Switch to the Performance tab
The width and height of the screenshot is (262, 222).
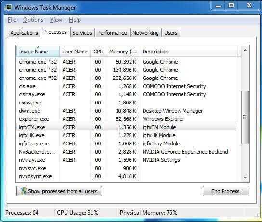112,33
